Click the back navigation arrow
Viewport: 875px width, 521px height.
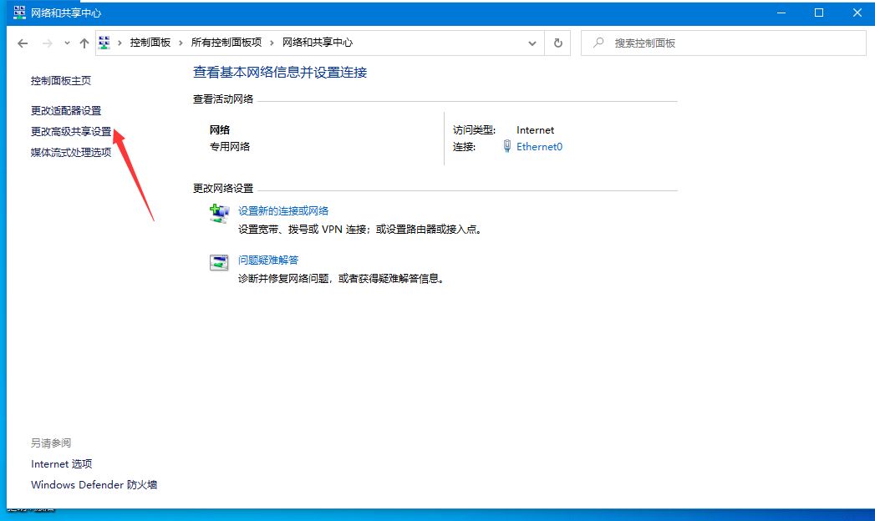click(23, 42)
